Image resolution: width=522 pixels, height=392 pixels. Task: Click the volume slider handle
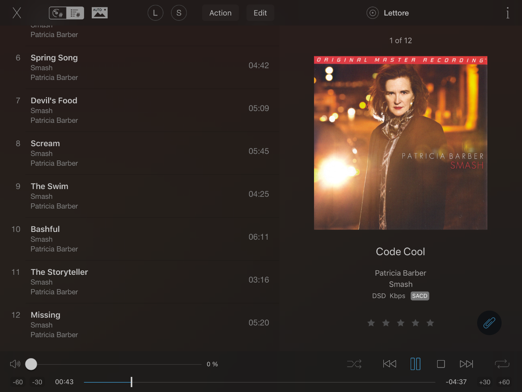[31, 364]
